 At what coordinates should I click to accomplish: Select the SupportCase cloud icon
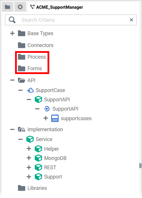tap(30, 90)
